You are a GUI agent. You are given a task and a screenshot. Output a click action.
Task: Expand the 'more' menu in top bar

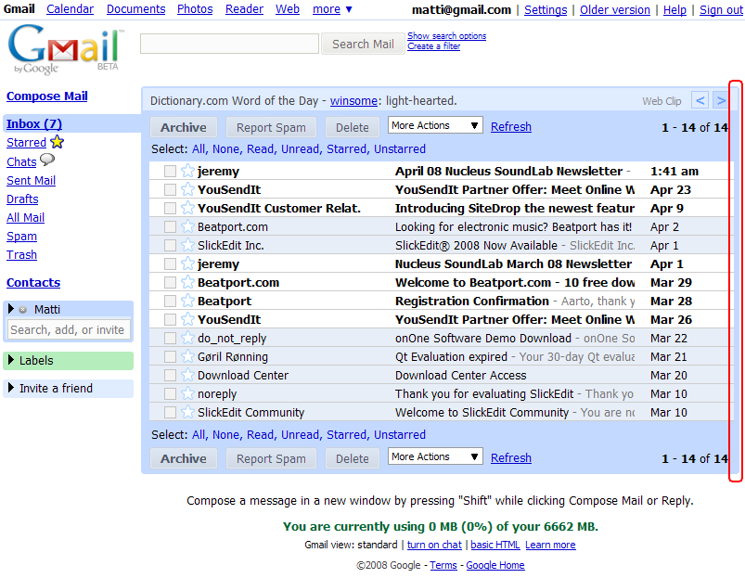[x=332, y=9]
